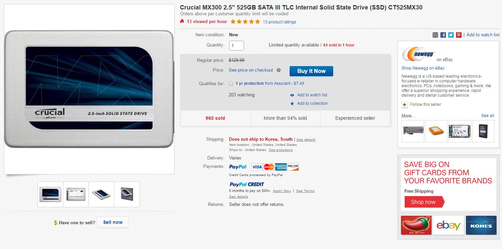Viewport: 502px width, 249px height.
Task: Click the Crucial MX300 product title
Action: click(301, 7)
